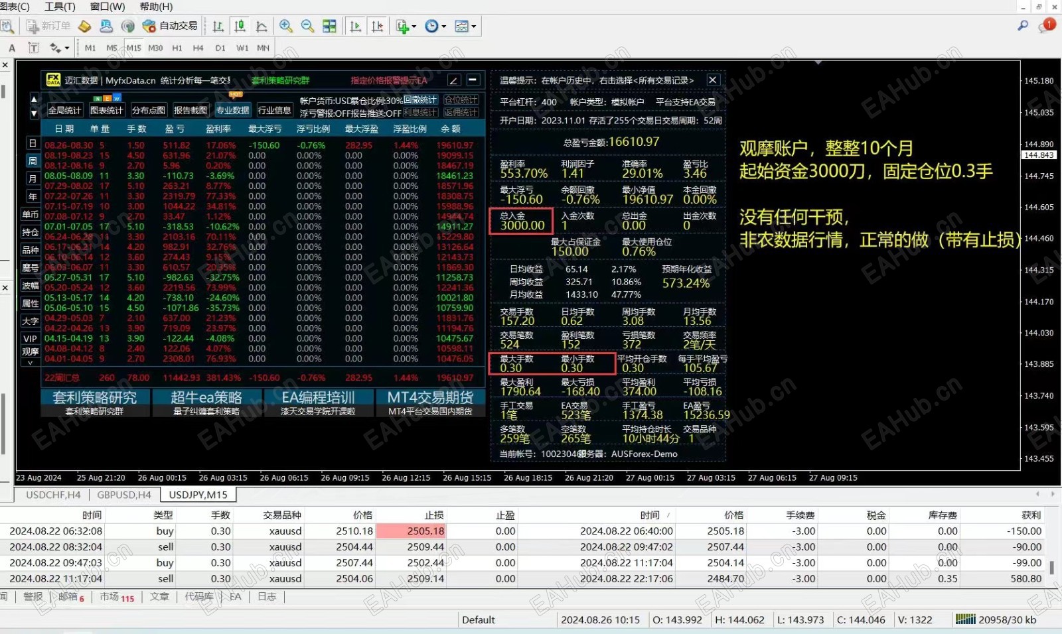Switch chart to candlestick mode
The height and width of the screenshot is (634, 1062).
point(240,26)
